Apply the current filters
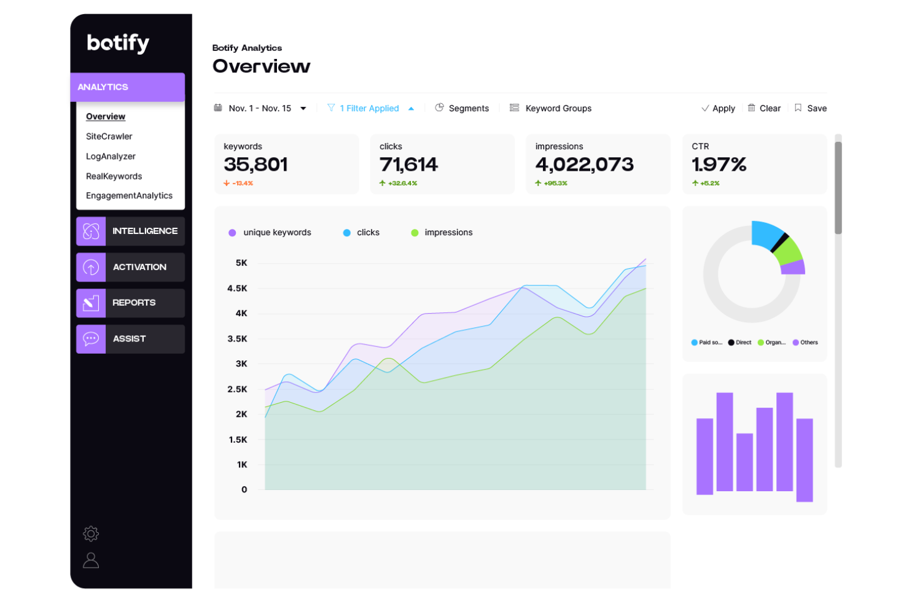 pos(724,109)
